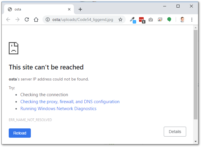This screenshot has height=147, width=201.
Task: Open a new tab
Action: click(x=80, y=9)
